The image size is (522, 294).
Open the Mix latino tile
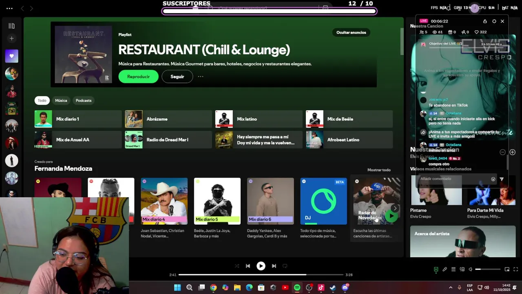pyautogui.click(x=259, y=119)
